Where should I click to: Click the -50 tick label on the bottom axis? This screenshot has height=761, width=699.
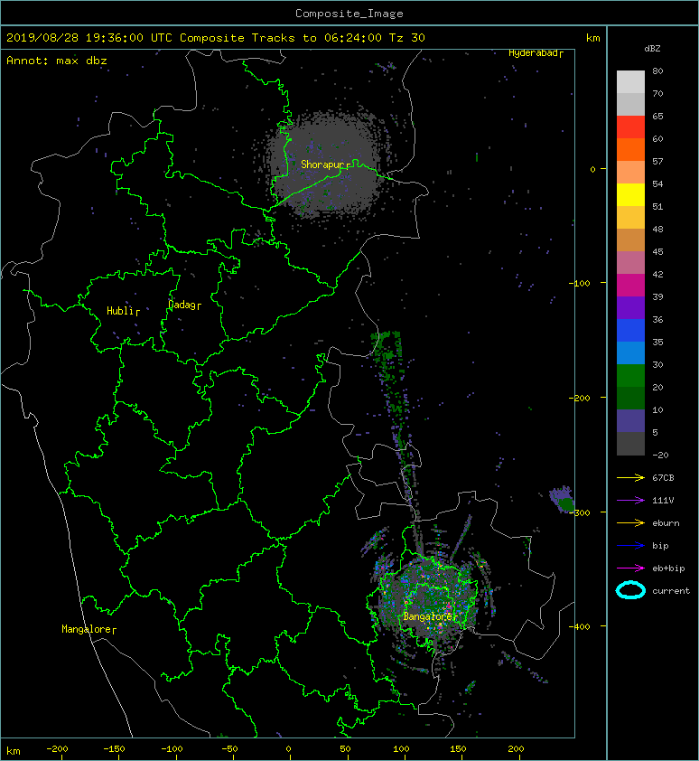coord(229,749)
